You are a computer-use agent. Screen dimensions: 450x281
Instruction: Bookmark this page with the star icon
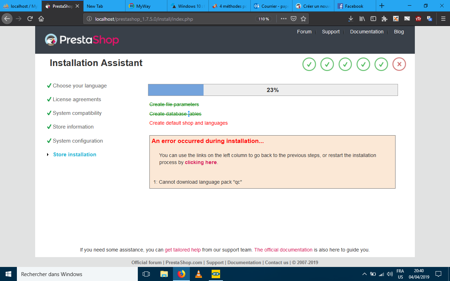303,19
